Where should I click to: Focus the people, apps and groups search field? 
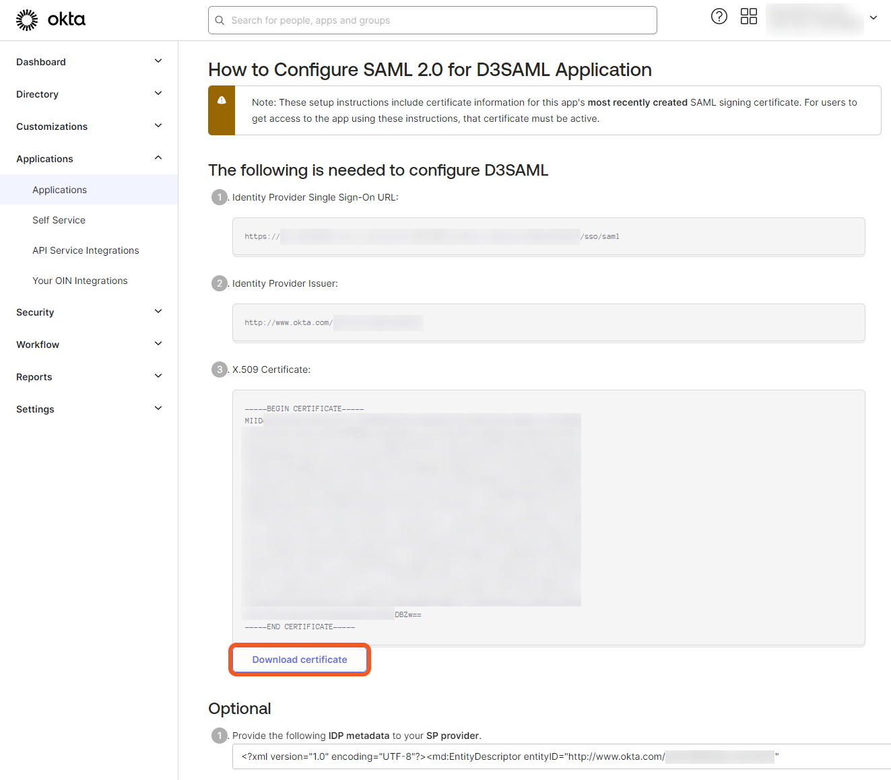pyautogui.click(x=438, y=21)
